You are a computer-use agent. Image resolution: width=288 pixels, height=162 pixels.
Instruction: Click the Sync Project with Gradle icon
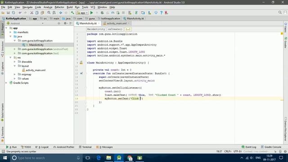(136, 13)
